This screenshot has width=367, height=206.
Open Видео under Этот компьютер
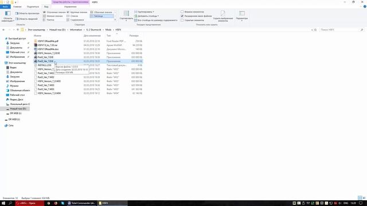(13, 68)
